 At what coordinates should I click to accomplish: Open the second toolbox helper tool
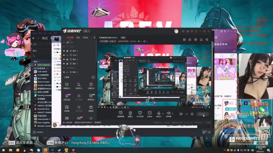(x=79, y=86)
